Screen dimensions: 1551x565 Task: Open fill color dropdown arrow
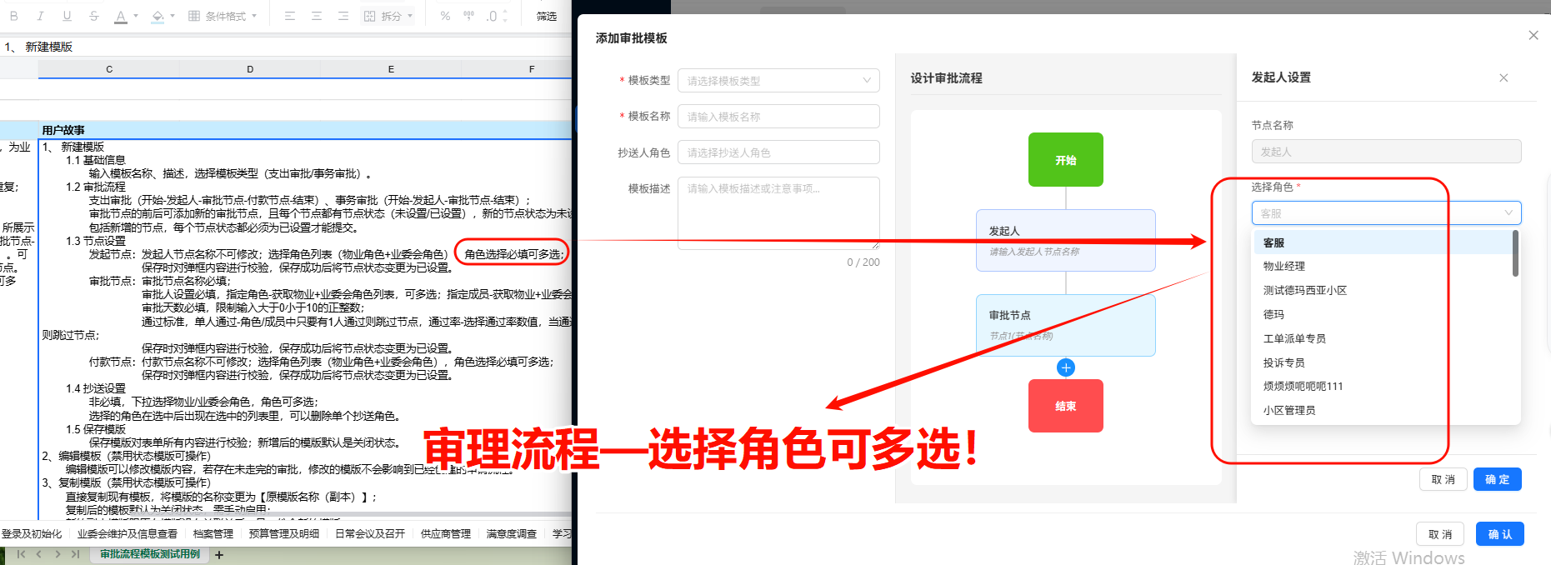(x=173, y=16)
